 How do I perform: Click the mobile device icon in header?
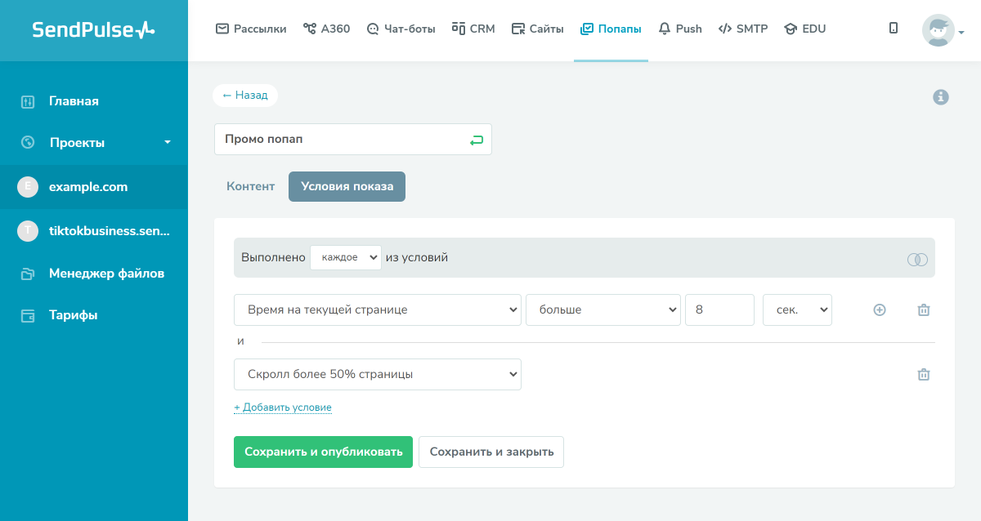[894, 29]
